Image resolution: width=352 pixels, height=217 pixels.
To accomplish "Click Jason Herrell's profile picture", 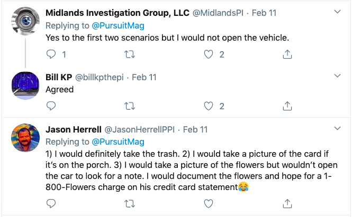I will coord(24,138).
